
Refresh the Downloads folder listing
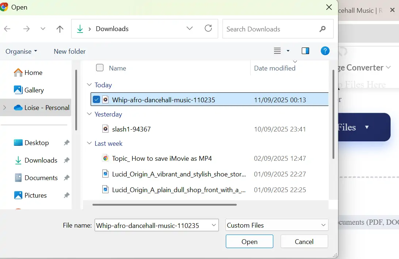[208, 28]
